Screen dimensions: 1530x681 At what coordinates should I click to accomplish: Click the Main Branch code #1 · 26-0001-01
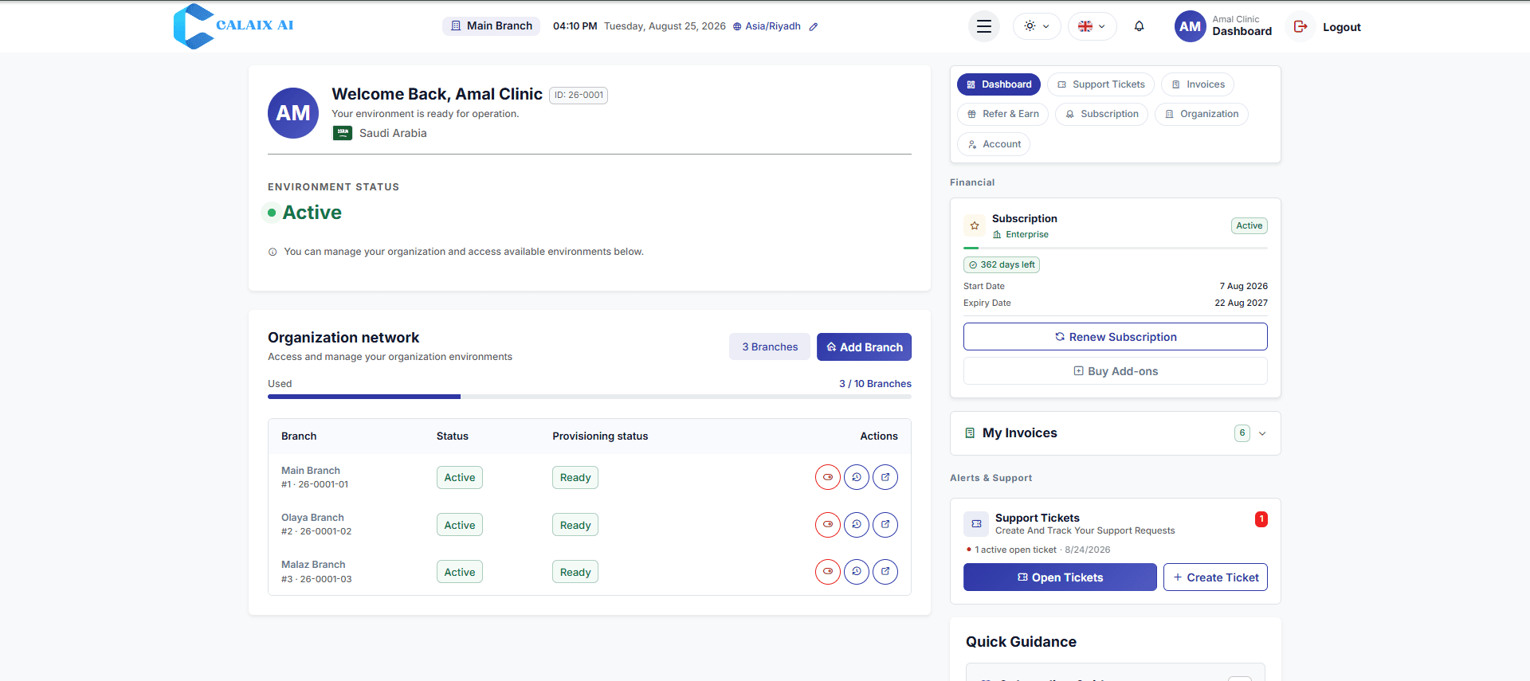(315, 484)
